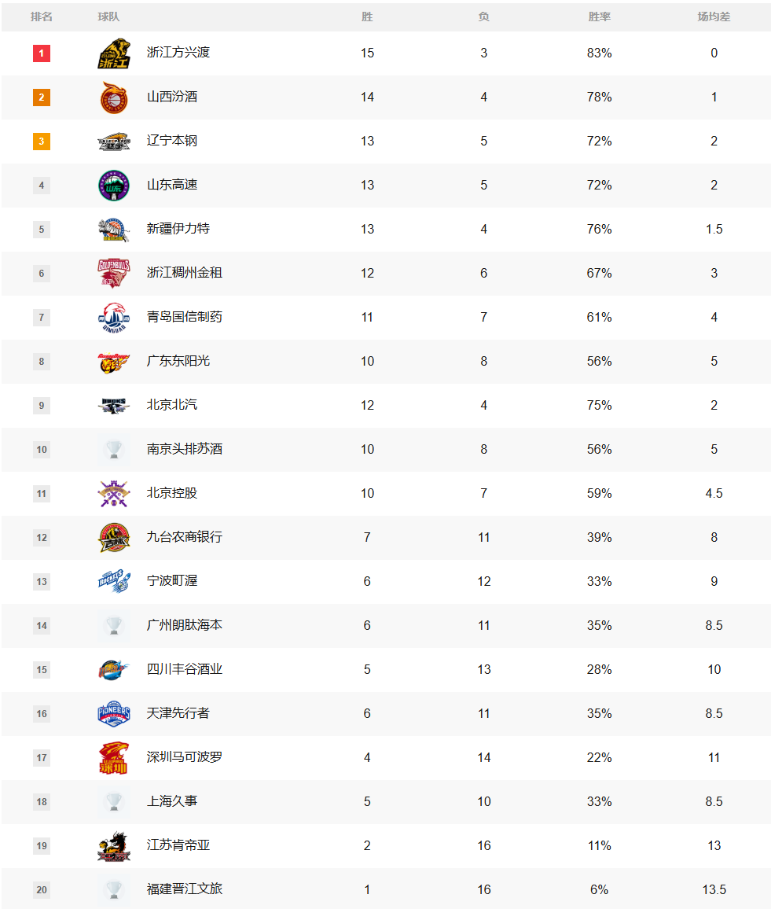Click 南京头排苏酒 placeholder trophy icon

[x=114, y=450]
